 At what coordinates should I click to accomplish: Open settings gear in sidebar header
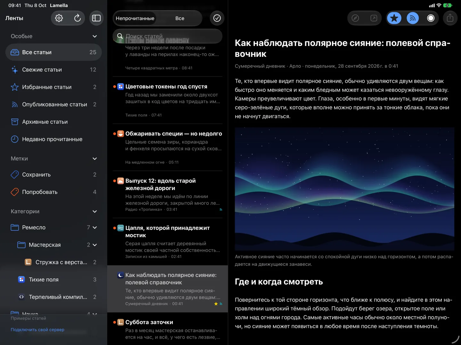click(x=59, y=18)
